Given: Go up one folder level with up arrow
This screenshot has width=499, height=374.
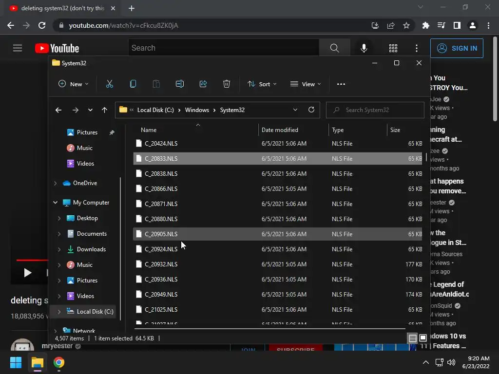Looking at the screenshot, I should (x=104, y=110).
